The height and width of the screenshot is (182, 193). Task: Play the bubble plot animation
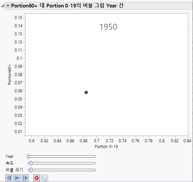(17, 178)
